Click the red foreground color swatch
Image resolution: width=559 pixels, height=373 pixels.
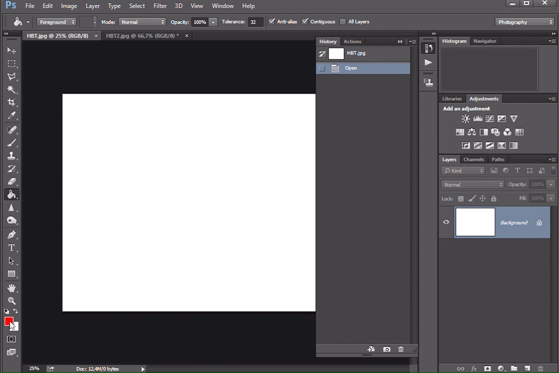pyautogui.click(x=7, y=320)
